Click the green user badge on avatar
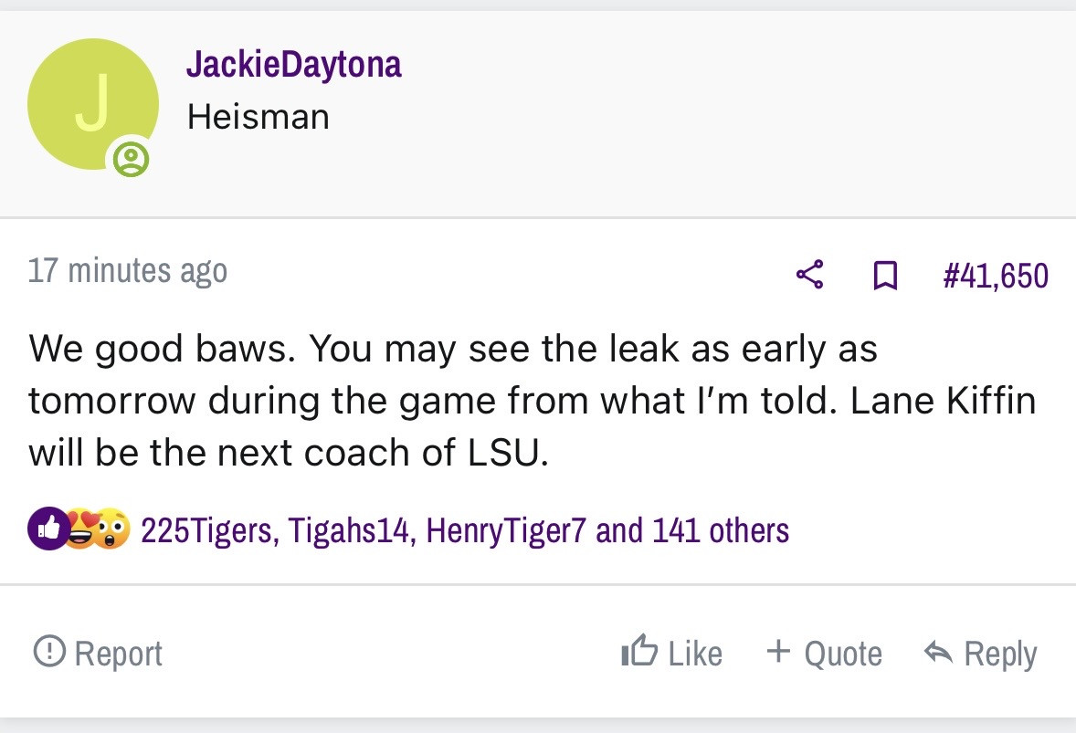 point(132,160)
